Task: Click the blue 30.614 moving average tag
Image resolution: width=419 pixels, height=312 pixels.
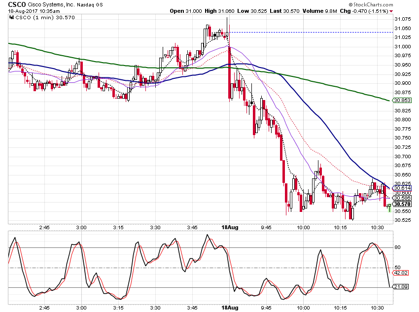Action: click(402, 188)
